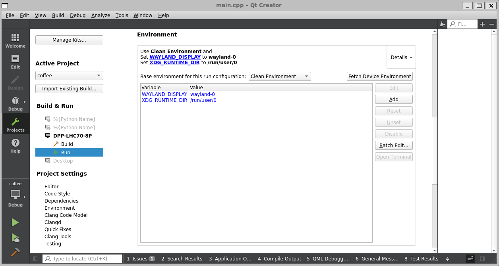Viewport: 499px width, 266px height.
Task: Open the Compile Output pane tab
Action: pyautogui.click(x=279, y=259)
